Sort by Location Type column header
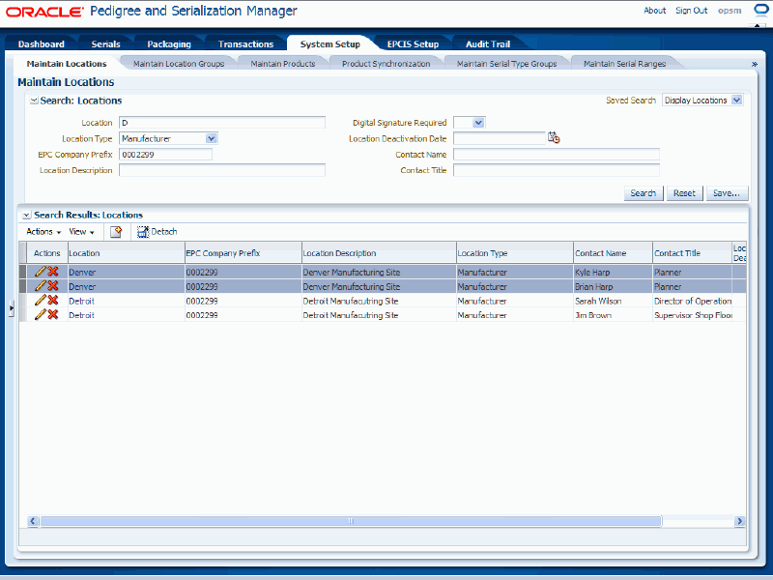The image size is (773, 580). [x=515, y=253]
